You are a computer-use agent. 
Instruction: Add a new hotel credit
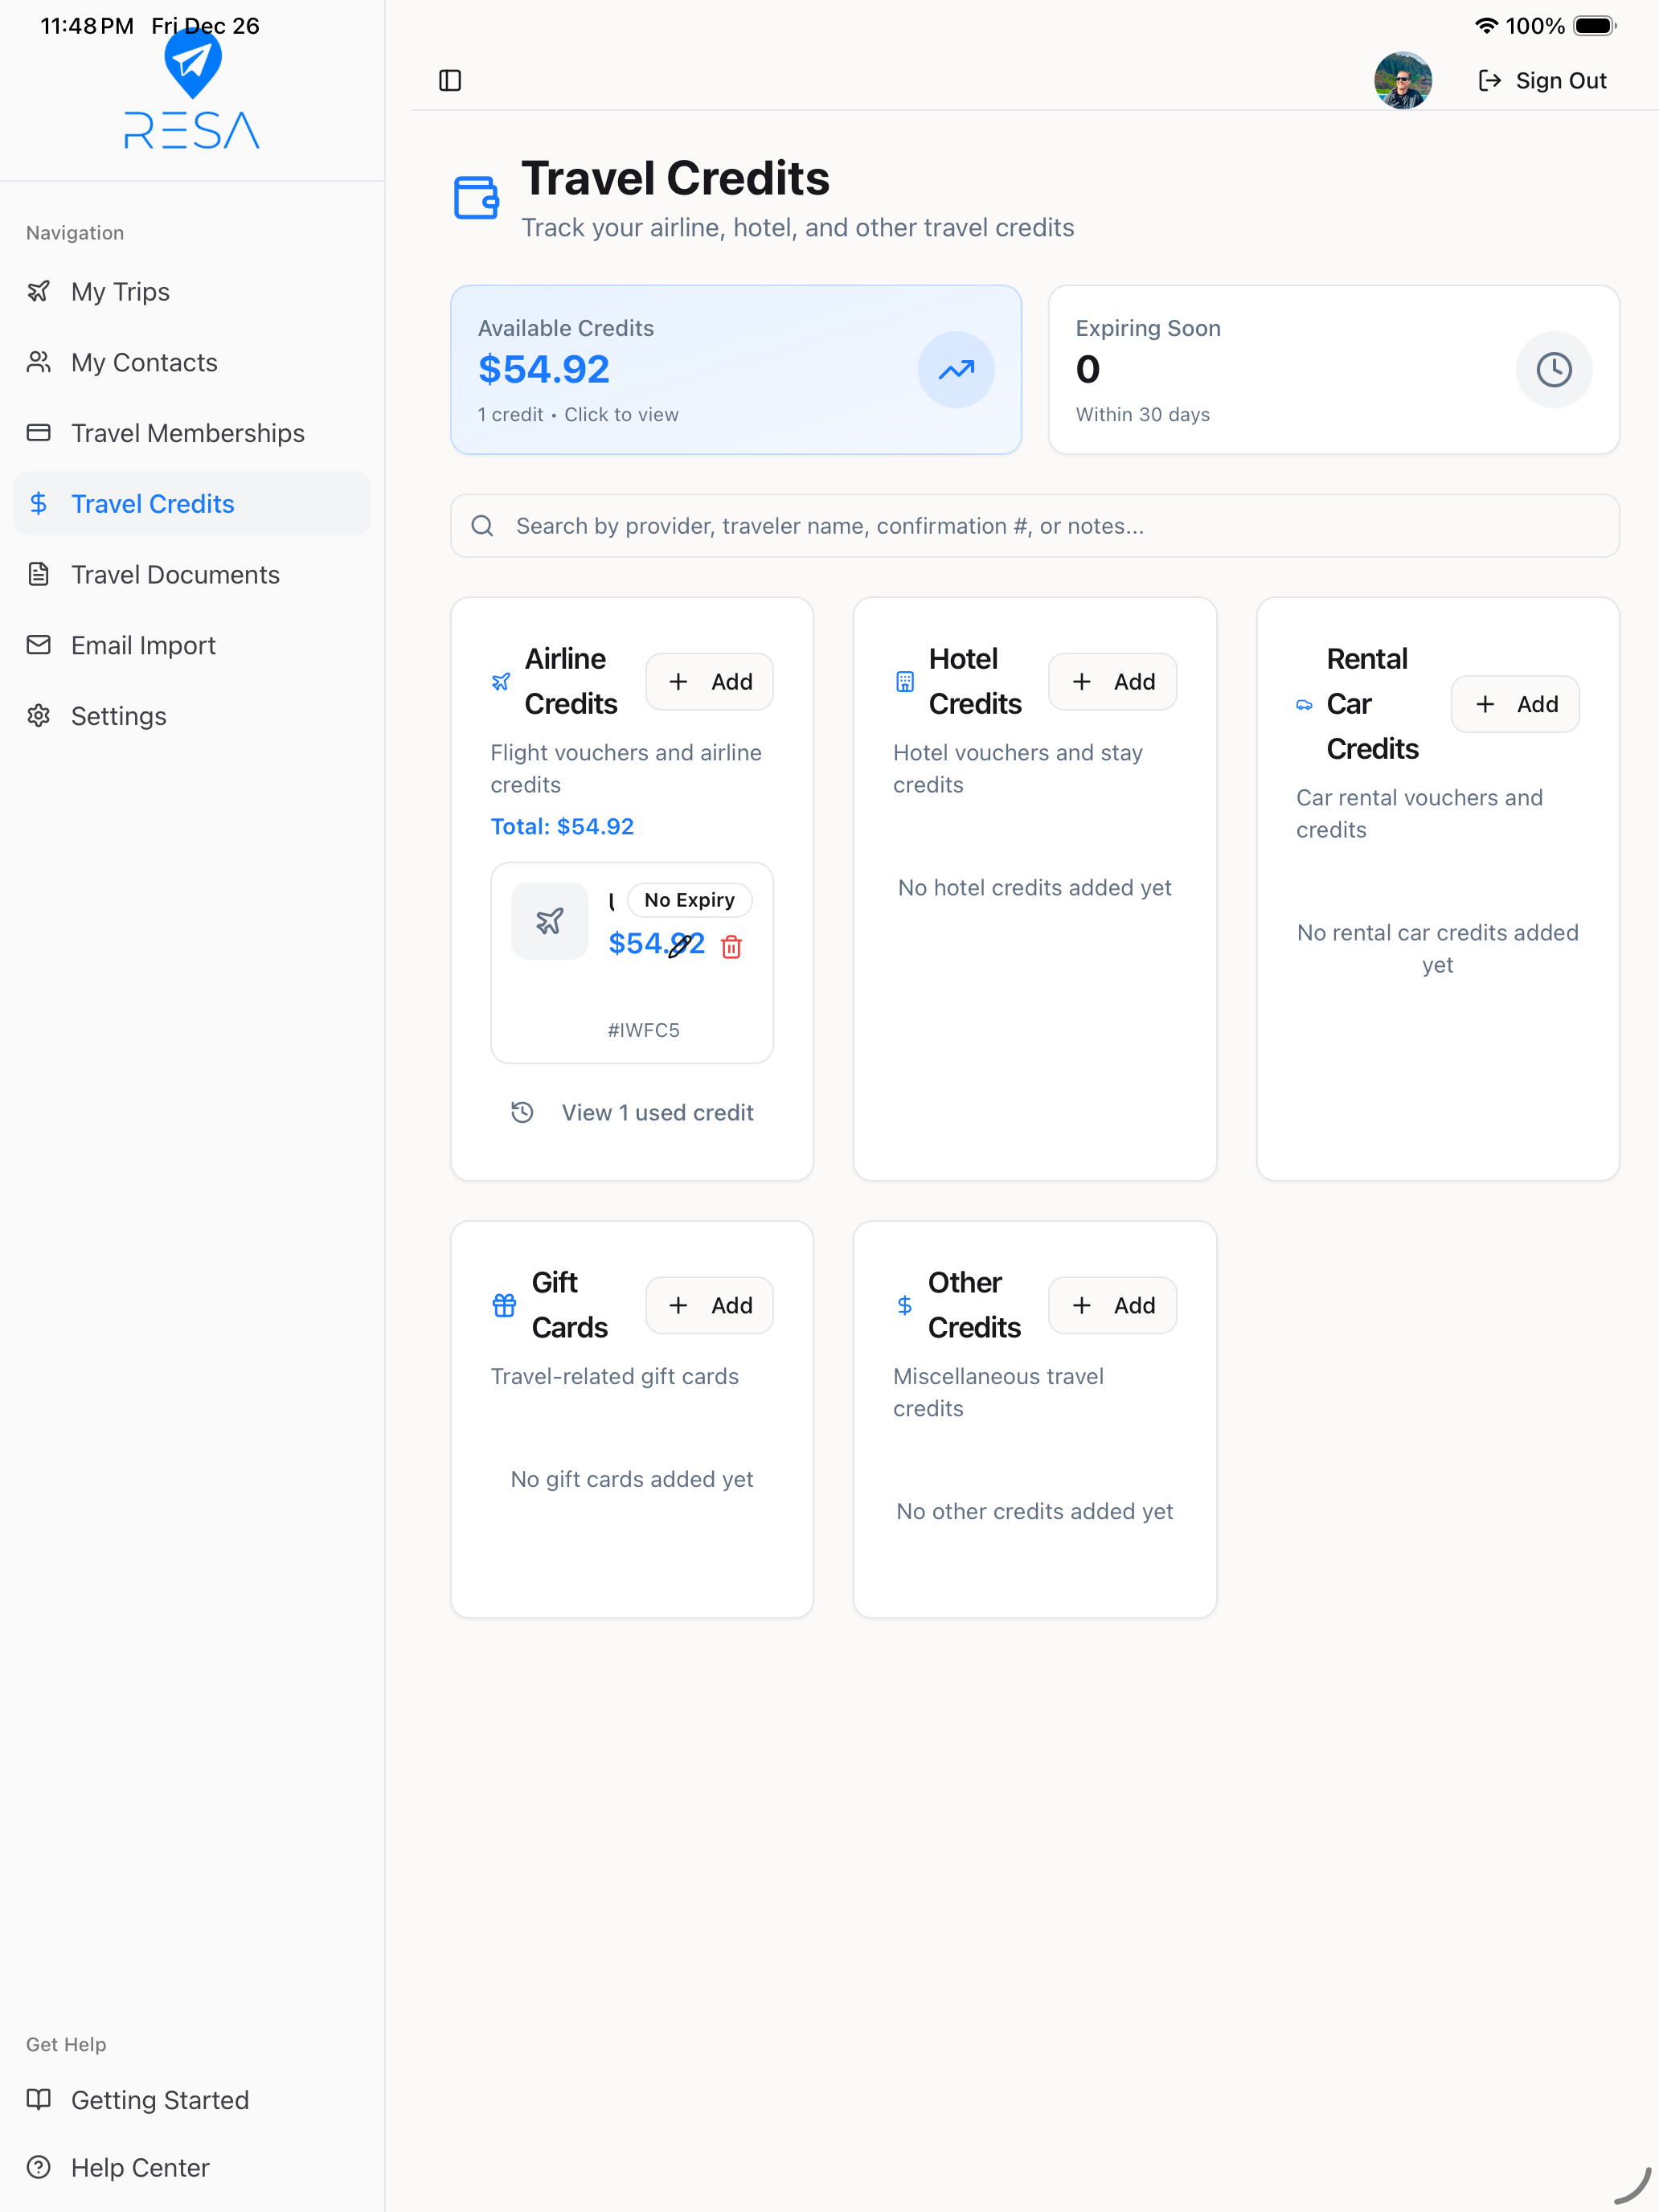coord(1113,682)
